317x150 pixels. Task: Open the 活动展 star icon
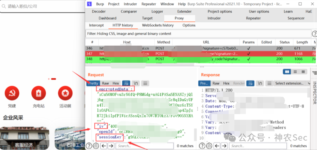pos(65,93)
